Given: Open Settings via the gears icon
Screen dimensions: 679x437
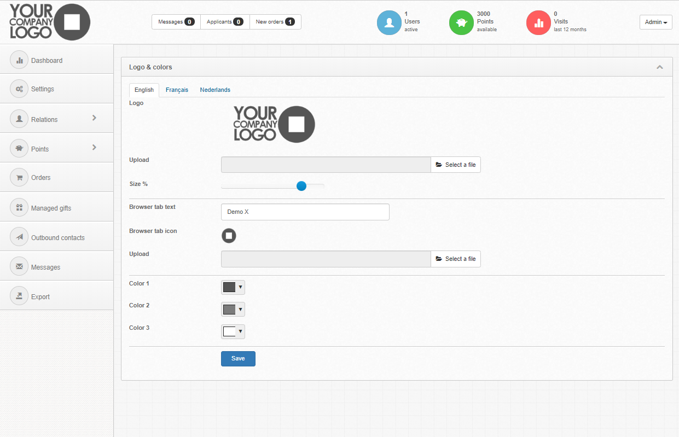Looking at the screenshot, I should click(19, 89).
